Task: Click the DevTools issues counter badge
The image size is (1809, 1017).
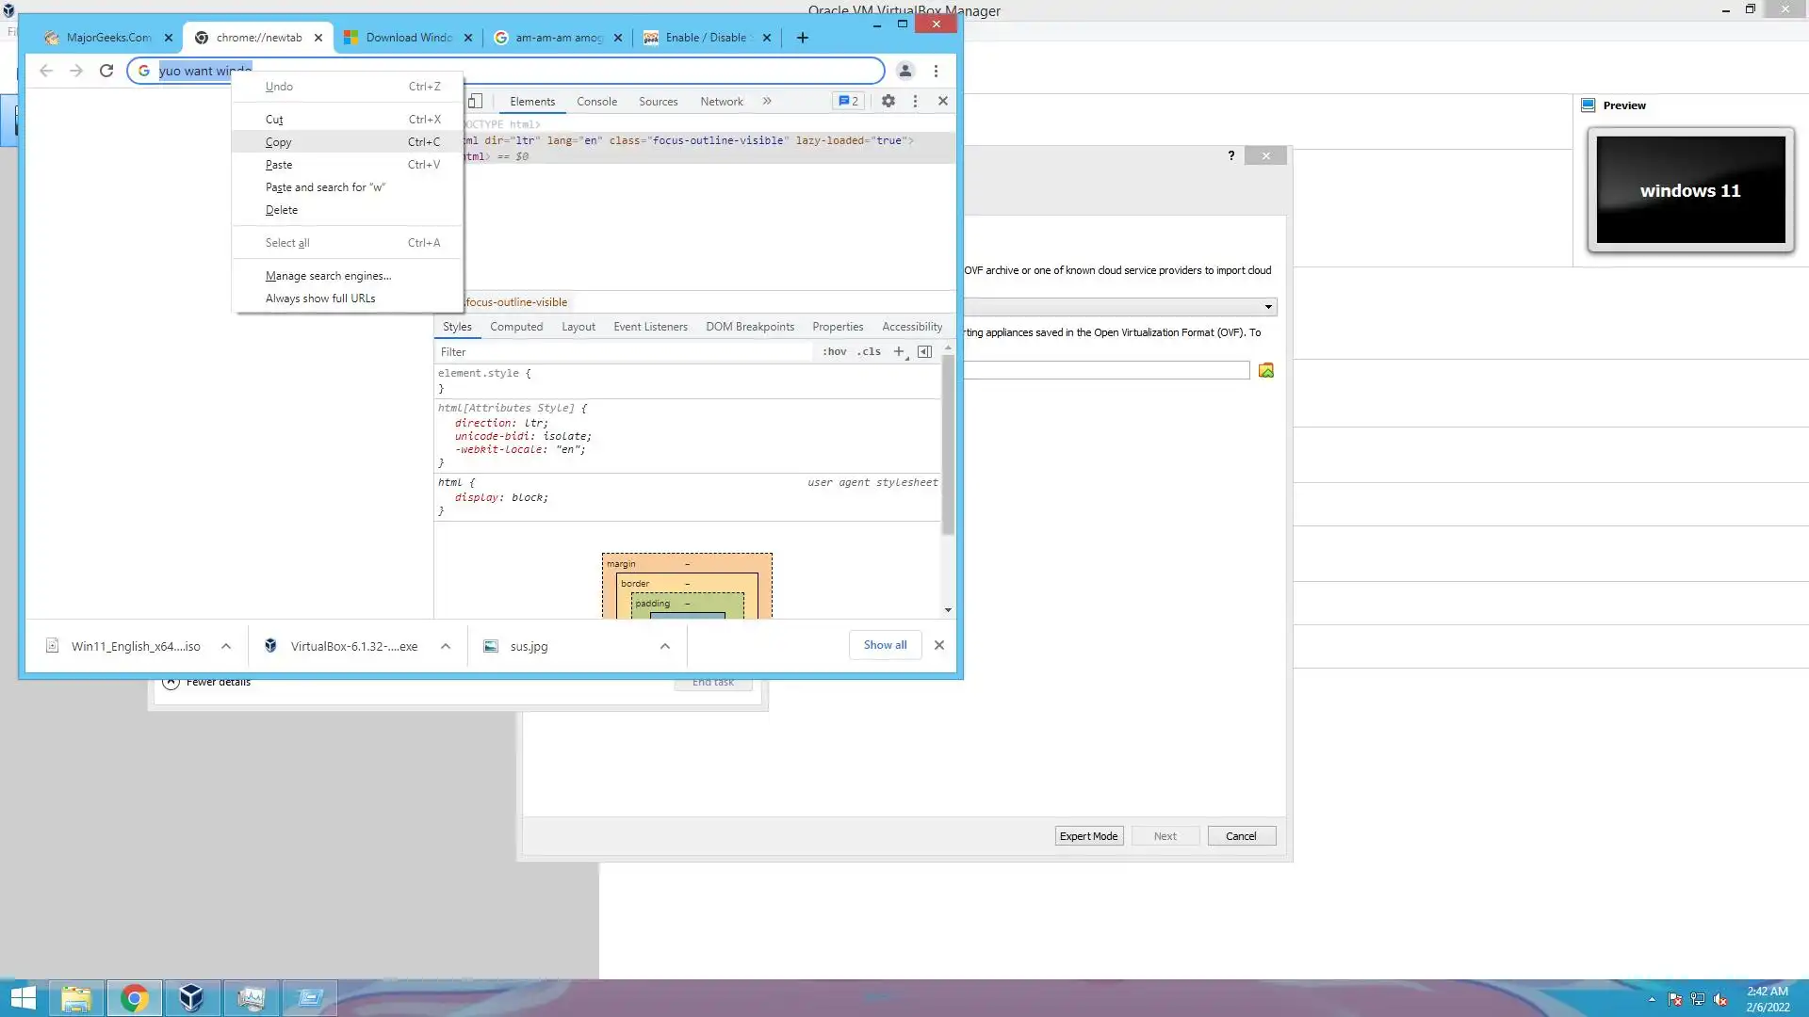Action: pyautogui.click(x=848, y=101)
